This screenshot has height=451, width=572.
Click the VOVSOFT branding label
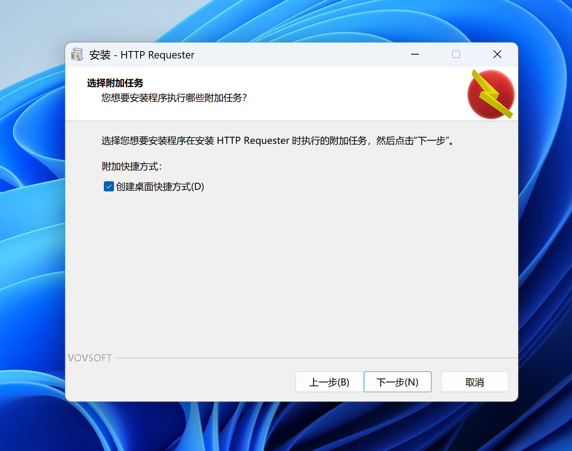click(x=90, y=358)
